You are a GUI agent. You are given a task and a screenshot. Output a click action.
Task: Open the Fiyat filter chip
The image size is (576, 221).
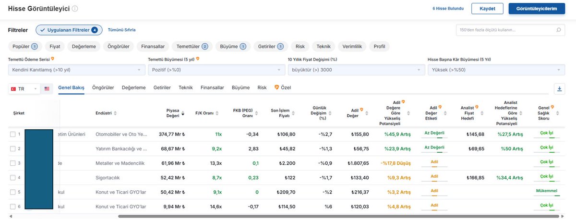tap(55, 47)
